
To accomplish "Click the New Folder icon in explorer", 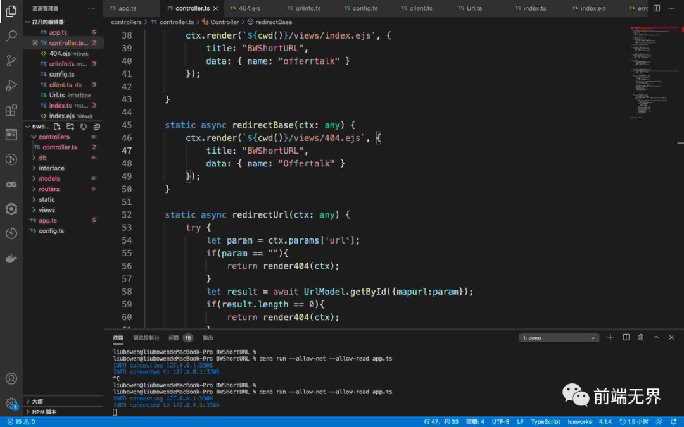I will 70,127.
